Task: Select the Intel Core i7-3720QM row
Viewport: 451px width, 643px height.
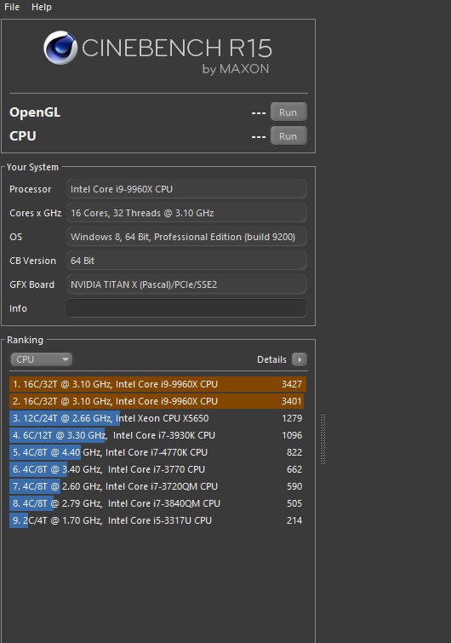Action: (x=157, y=486)
